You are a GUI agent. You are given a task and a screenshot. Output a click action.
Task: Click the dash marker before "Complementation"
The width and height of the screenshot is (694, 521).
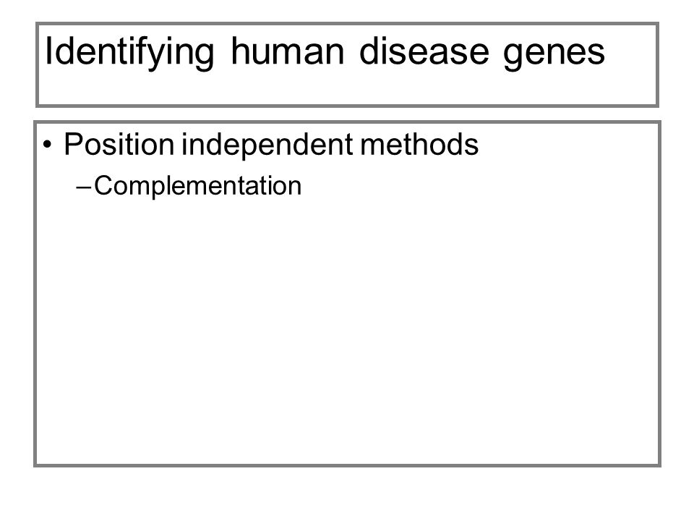click(x=83, y=187)
